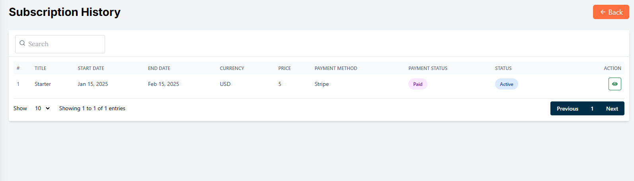Screen dimensions: 634x181
Task: Focus the Search input field
Action: click(x=64, y=44)
